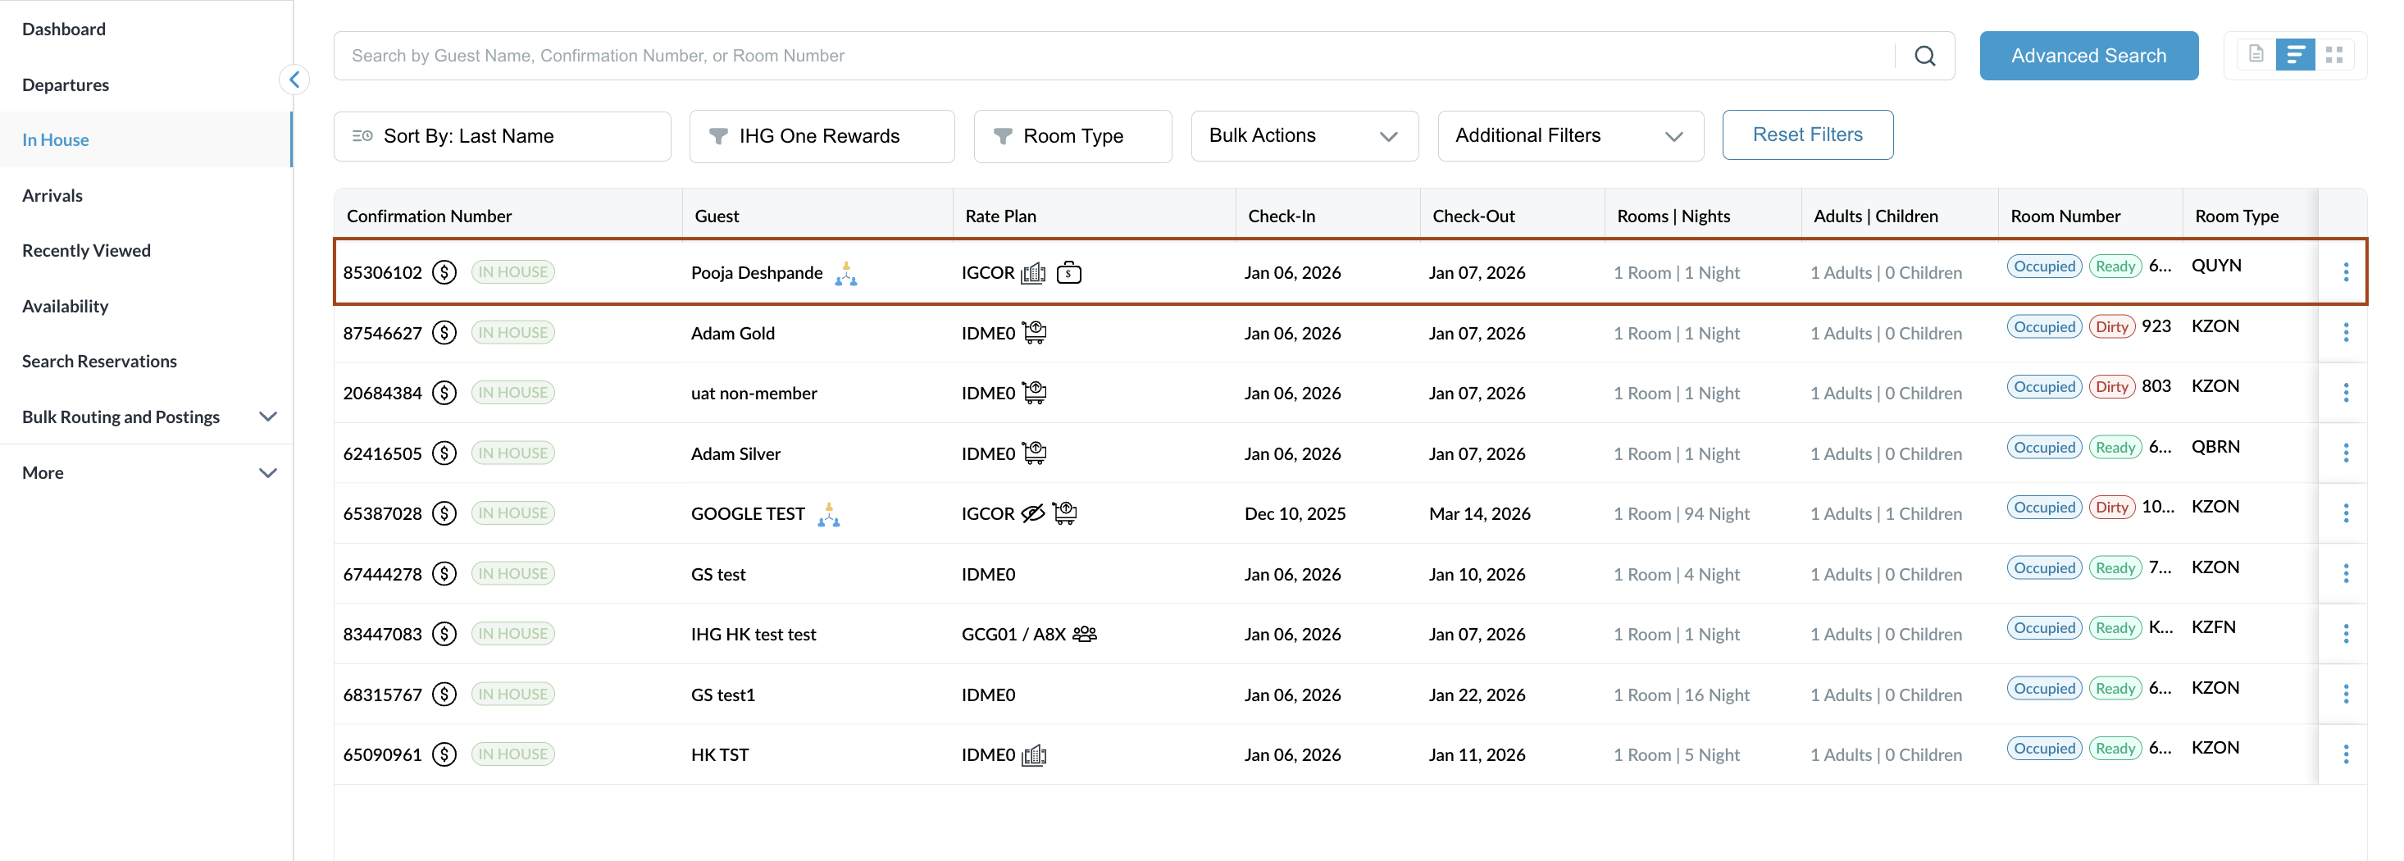Viewport: 2404px width, 861px height.
Task: Click building icon in HK TST rate plan
Action: tap(1034, 754)
